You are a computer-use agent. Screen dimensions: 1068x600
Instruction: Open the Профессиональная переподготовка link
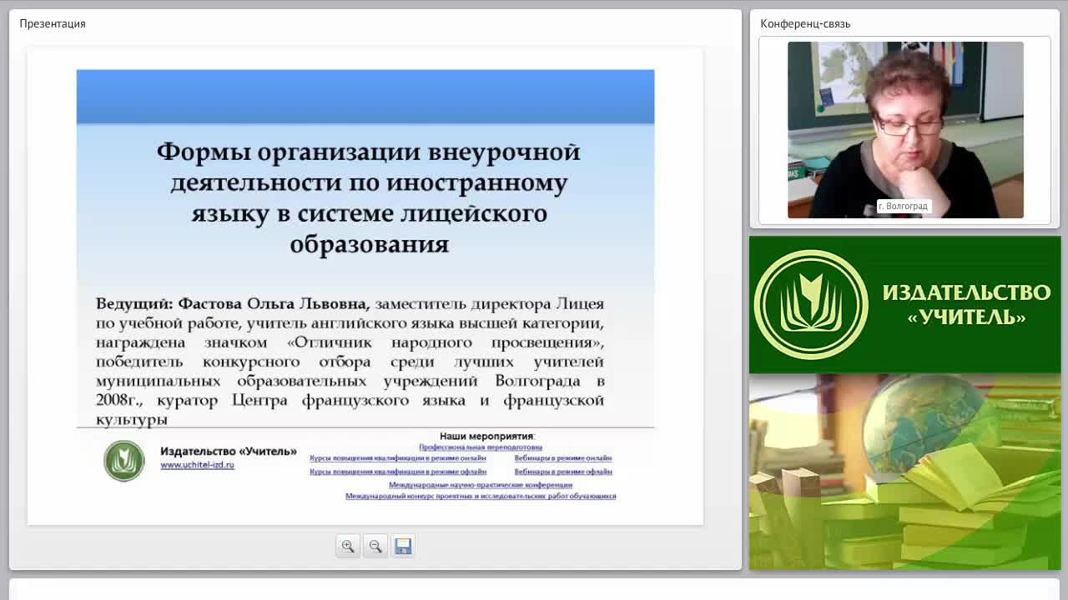[x=481, y=447]
